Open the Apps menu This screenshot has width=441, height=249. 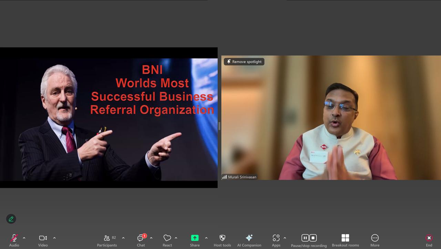(x=276, y=240)
